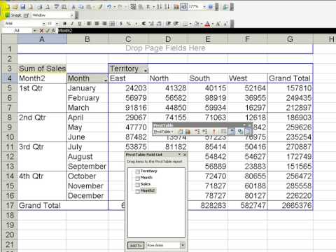Click the Sort Descending icon
The width and height of the screenshot is (336, 252).
pyautogui.click(x=167, y=7)
